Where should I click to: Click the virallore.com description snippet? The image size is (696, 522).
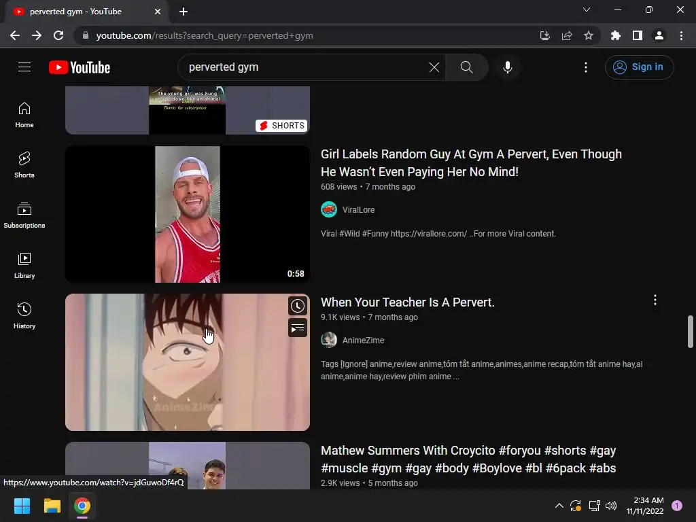pos(438,234)
